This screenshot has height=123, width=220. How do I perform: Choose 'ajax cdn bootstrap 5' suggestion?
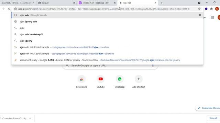click(x=108, y=34)
